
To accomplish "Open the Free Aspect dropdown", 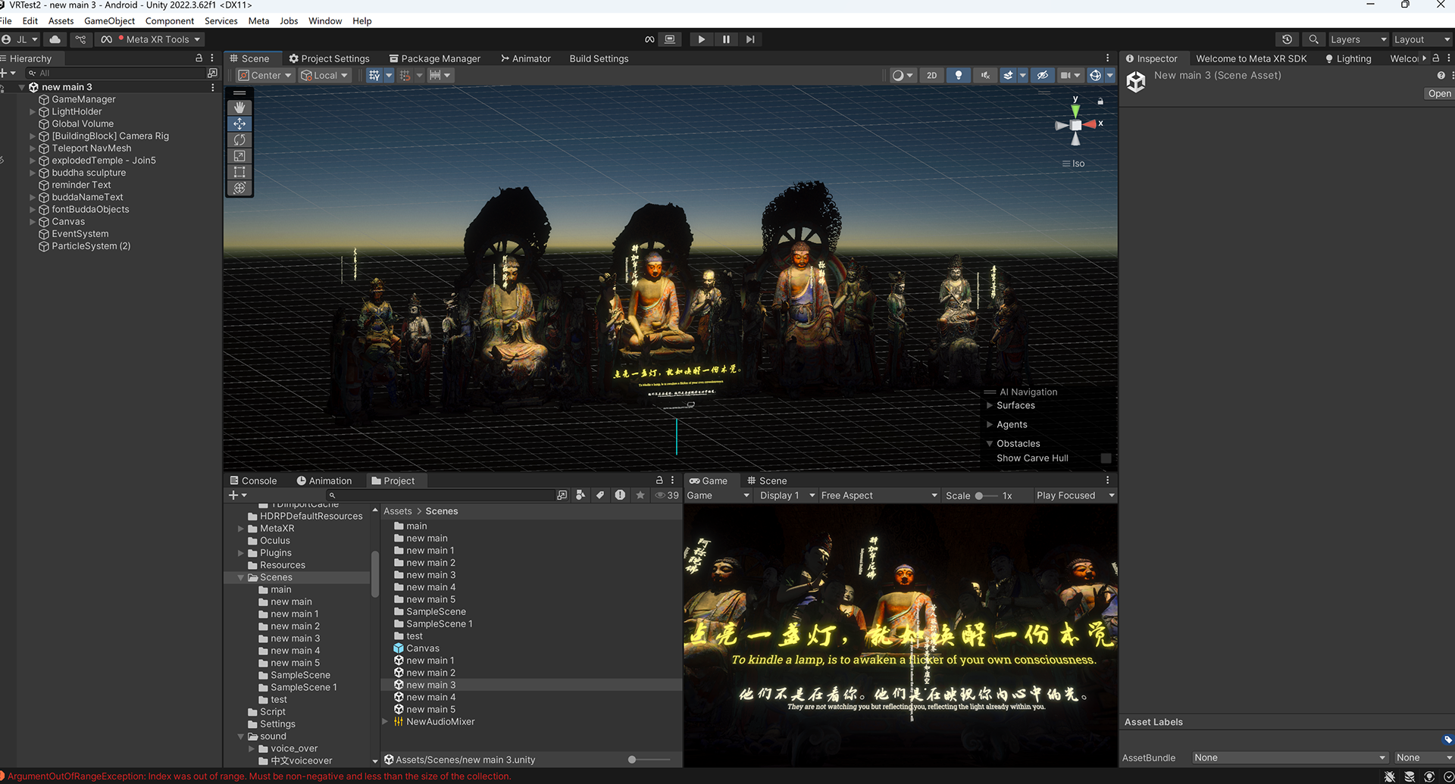I will (x=878, y=495).
